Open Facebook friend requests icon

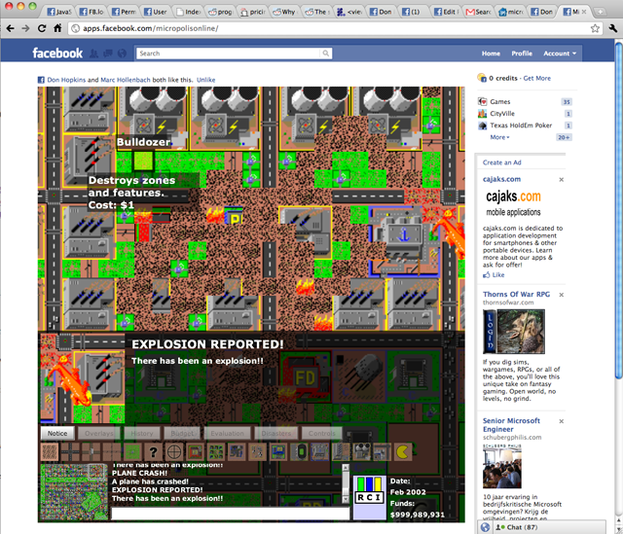click(x=93, y=53)
